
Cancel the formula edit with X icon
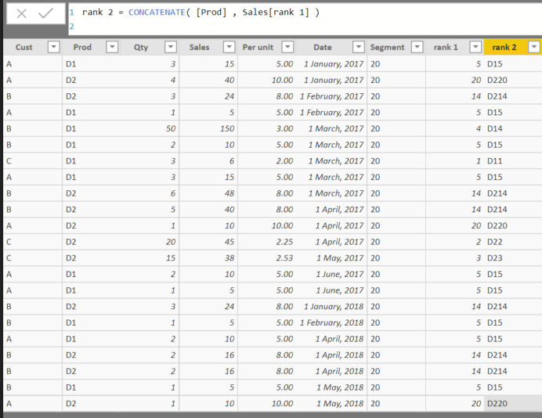coord(22,14)
